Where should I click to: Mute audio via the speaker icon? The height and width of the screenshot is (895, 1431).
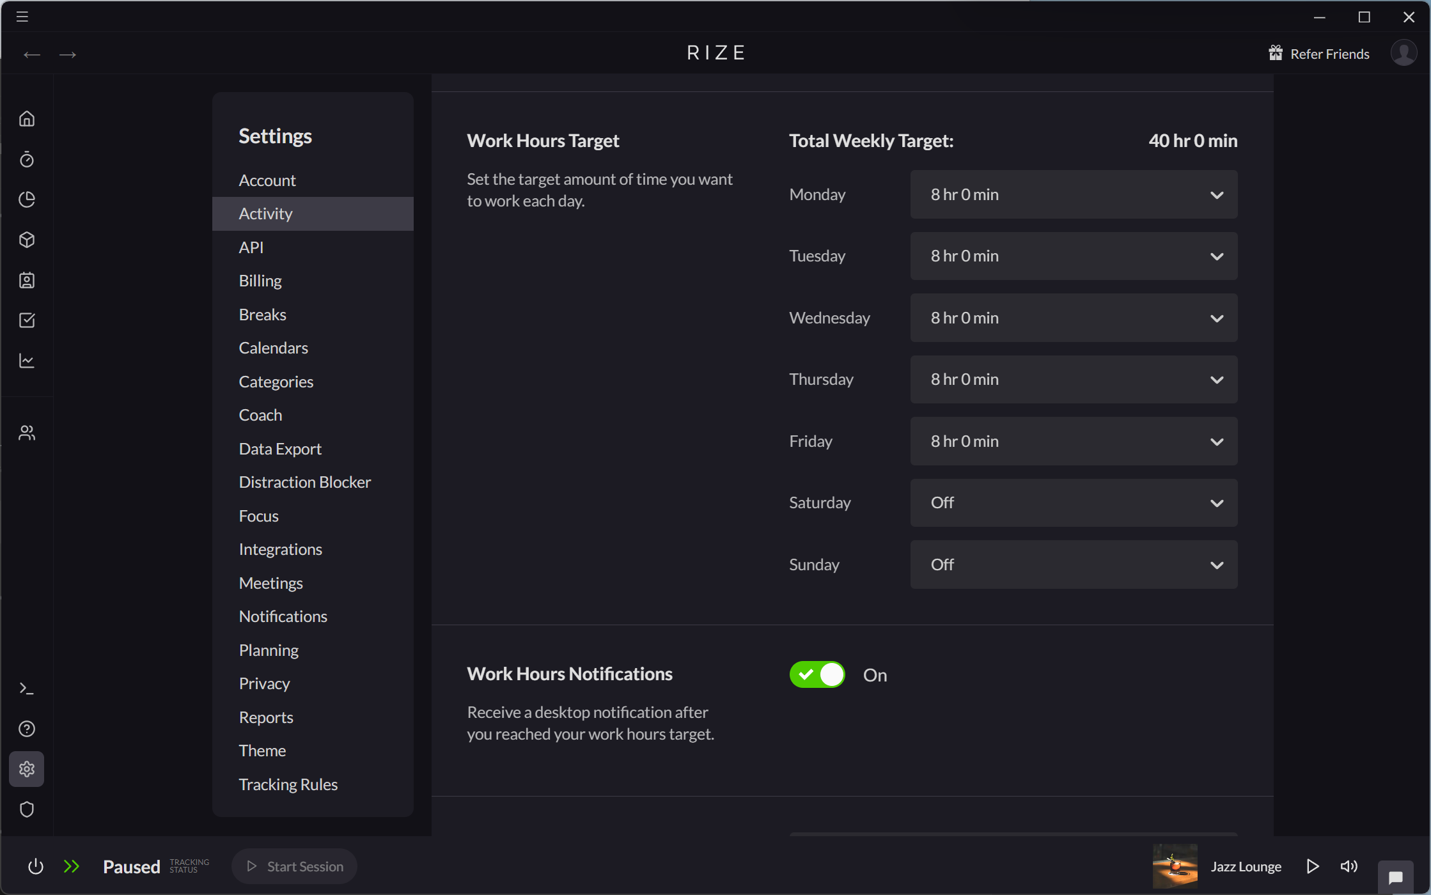click(1349, 866)
